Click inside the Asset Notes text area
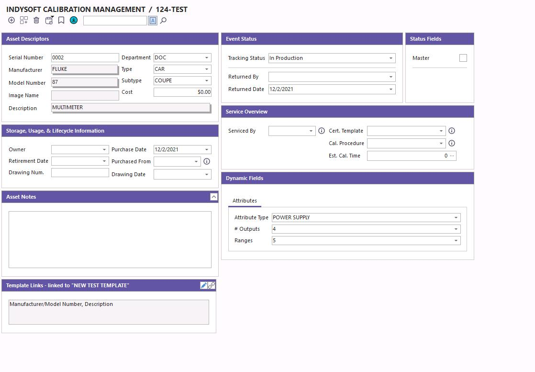The height and width of the screenshot is (372, 535). [110, 239]
